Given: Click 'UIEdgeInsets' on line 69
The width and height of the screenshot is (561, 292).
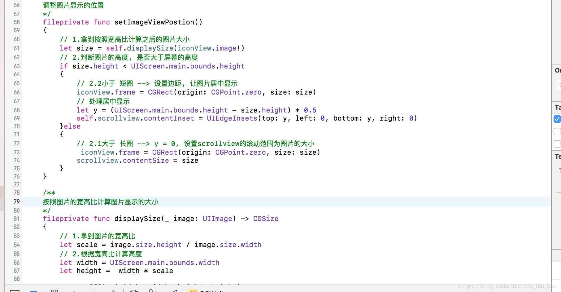Looking at the screenshot, I should pos(232,118).
